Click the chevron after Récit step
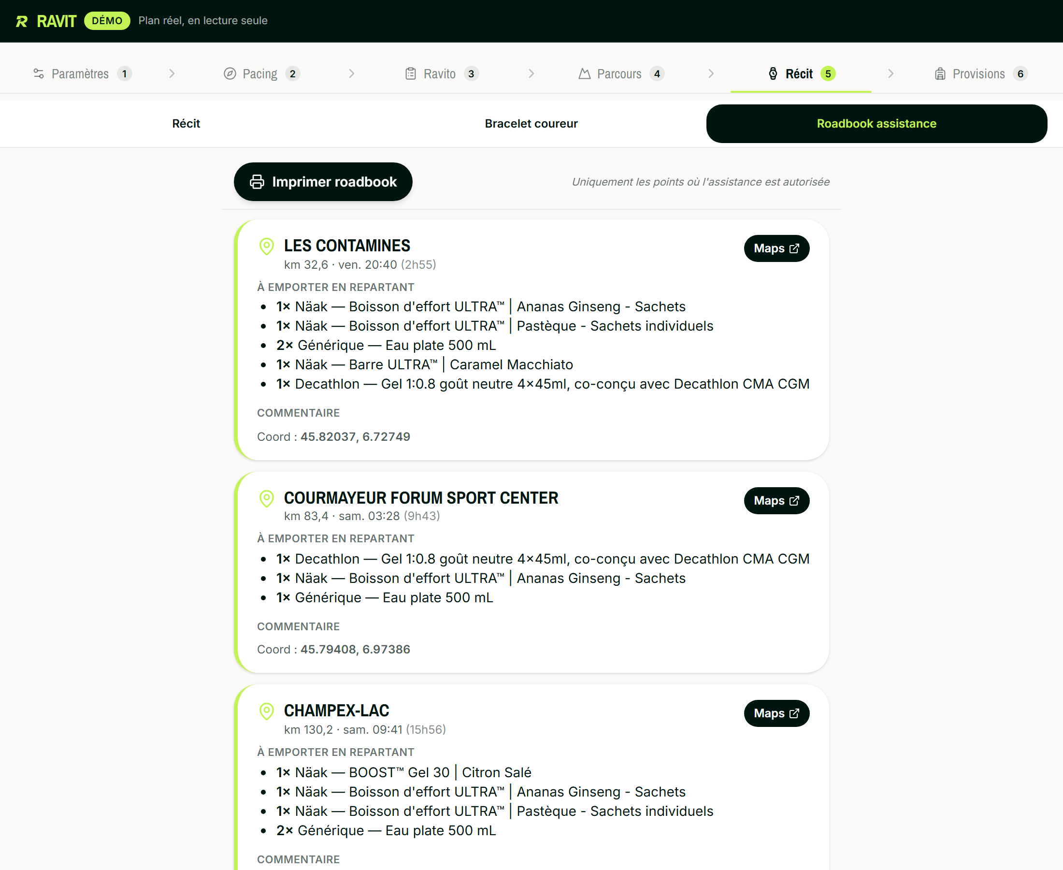 (x=891, y=73)
